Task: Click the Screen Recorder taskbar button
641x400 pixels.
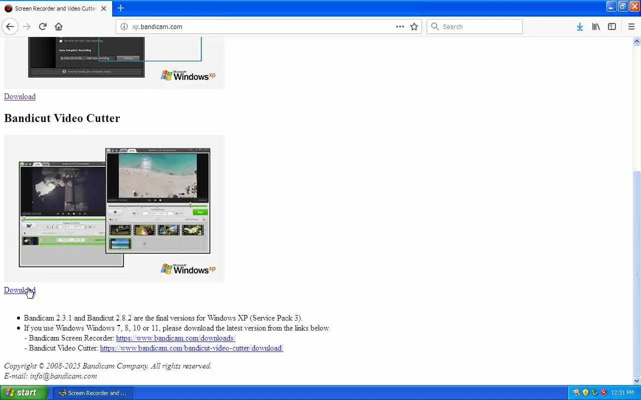Action: point(93,393)
